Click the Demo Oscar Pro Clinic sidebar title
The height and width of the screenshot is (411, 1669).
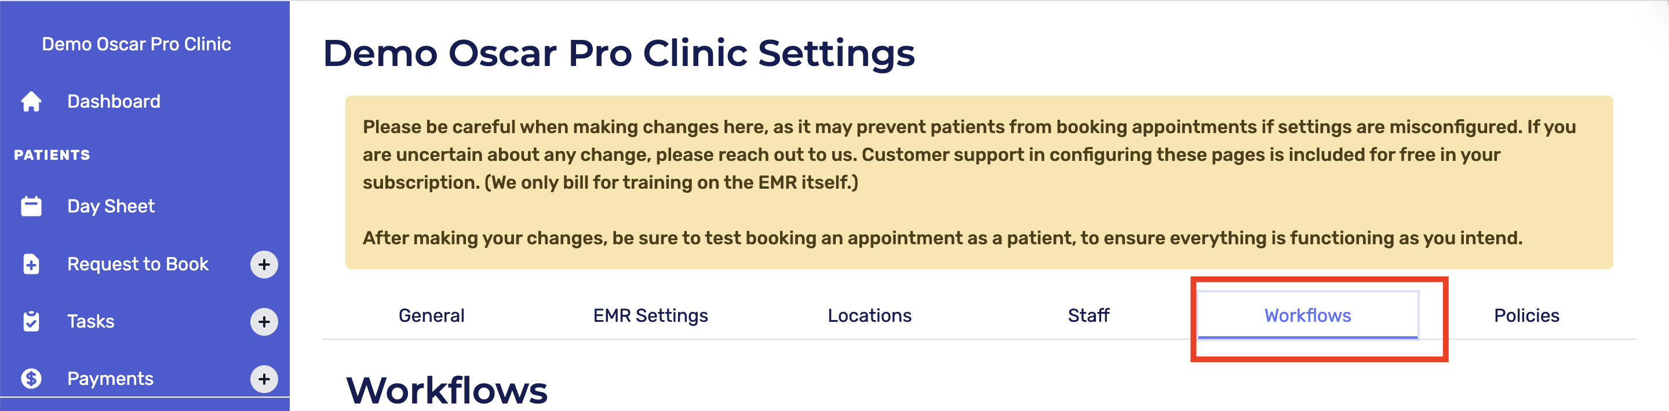click(136, 44)
